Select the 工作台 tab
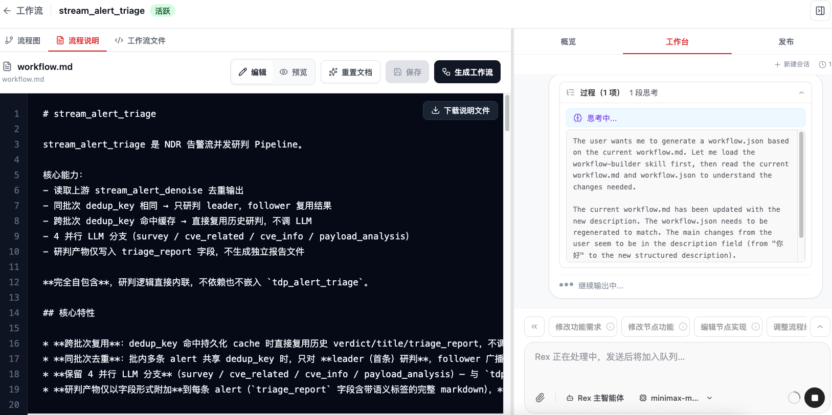The height and width of the screenshot is (415, 832). [x=677, y=41]
